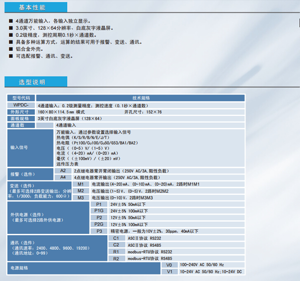
Task: Click the 基本性能 section header
Action: [x=32, y=8]
